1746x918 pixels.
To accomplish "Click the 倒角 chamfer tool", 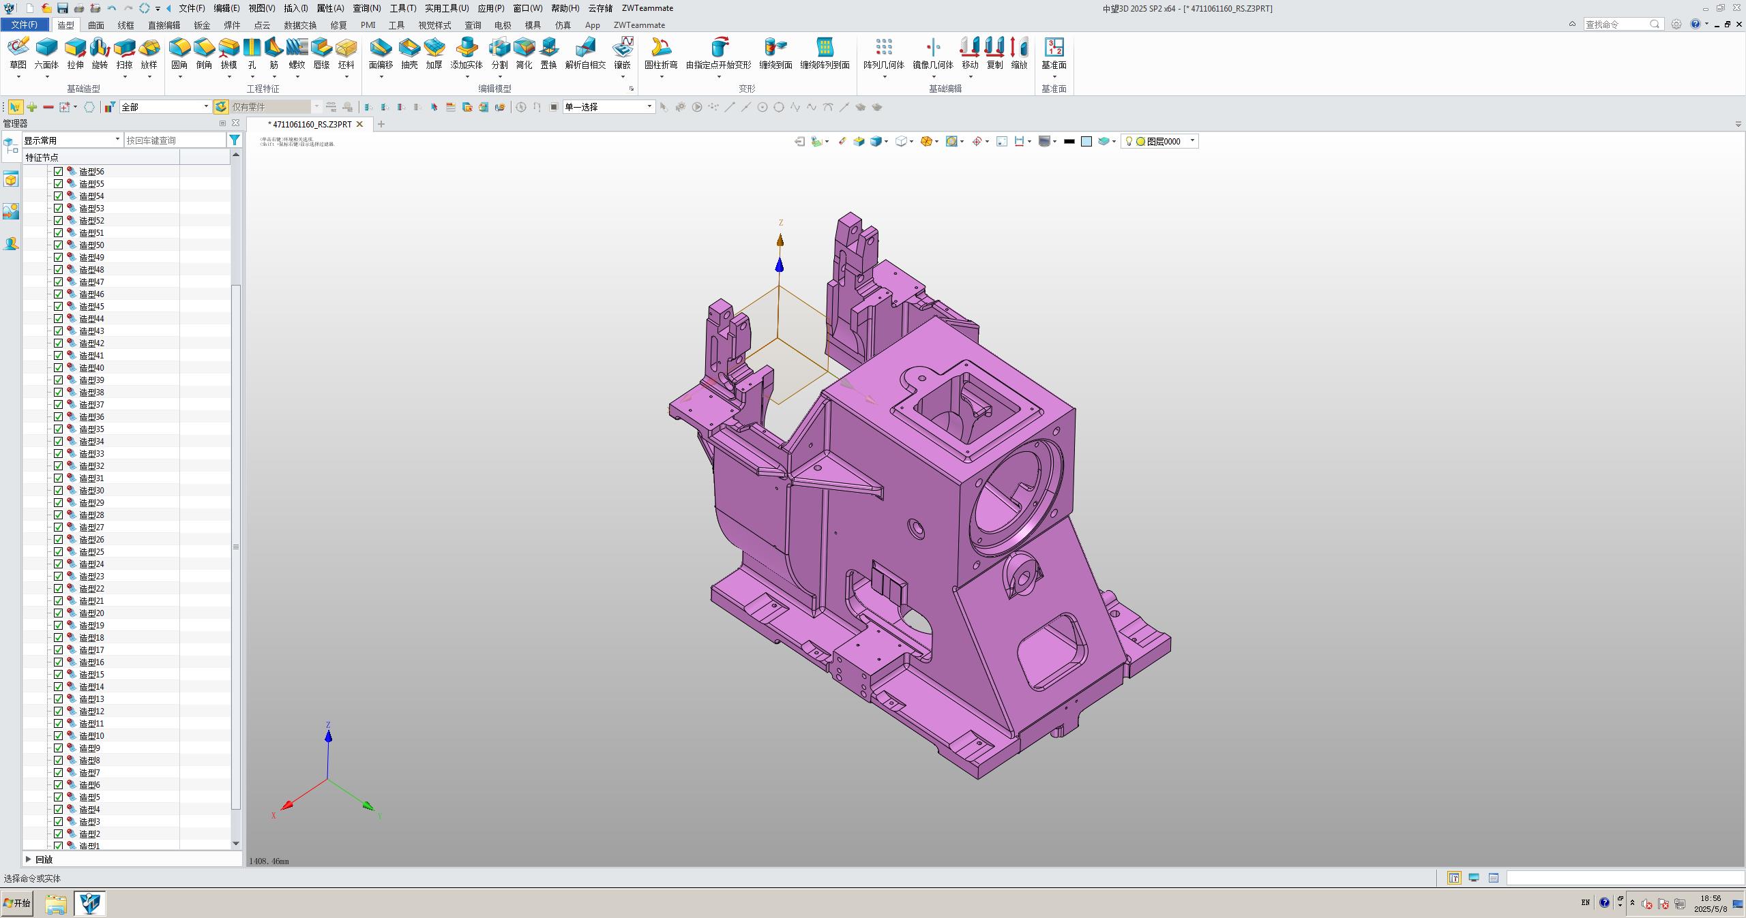I will [204, 53].
